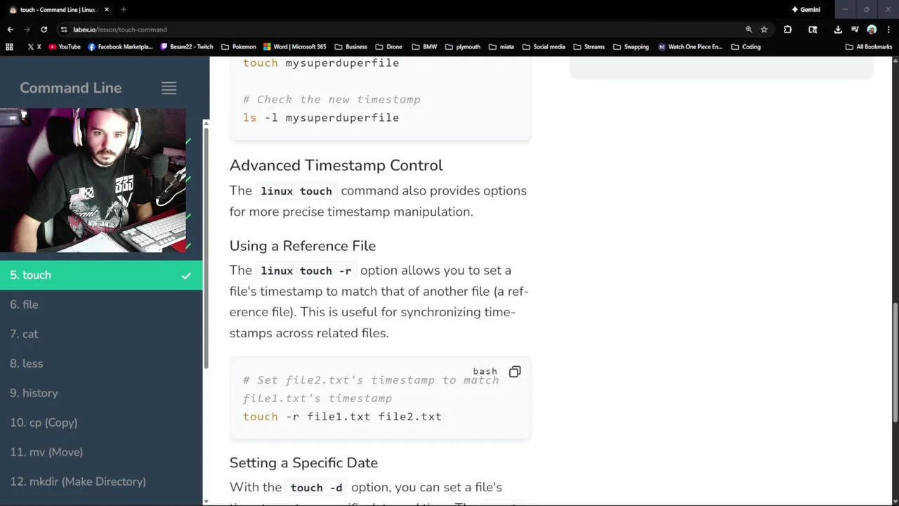Bookmark this page with the star icon

pyautogui.click(x=764, y=30)
